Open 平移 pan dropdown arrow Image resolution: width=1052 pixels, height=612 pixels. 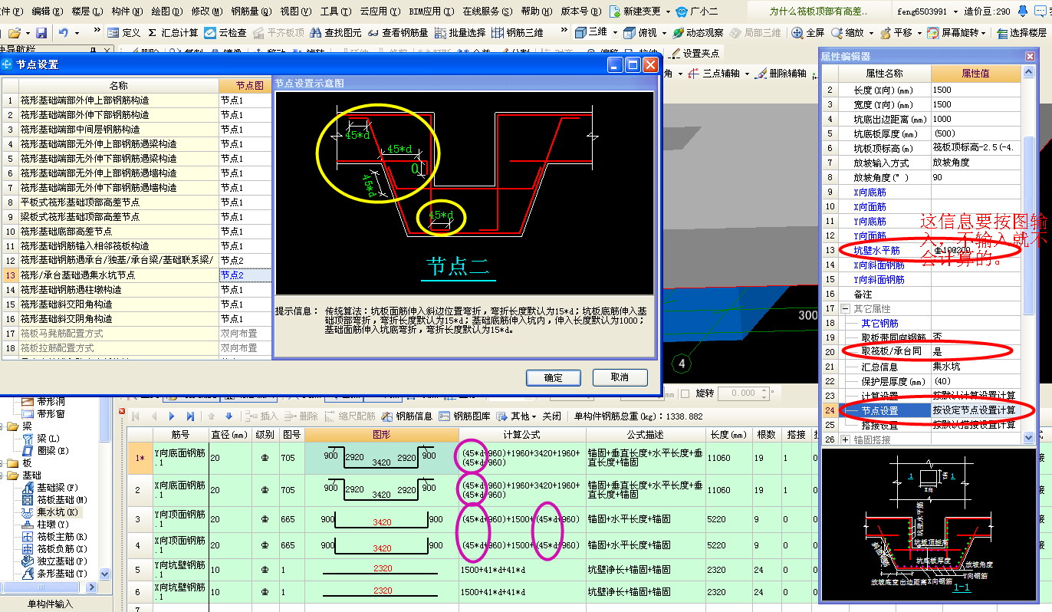point(919,33)
